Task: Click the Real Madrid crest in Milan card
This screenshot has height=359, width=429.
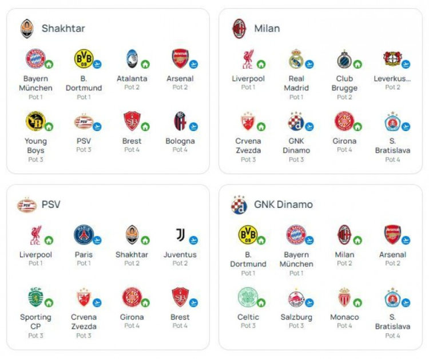Action: (295, 58)
